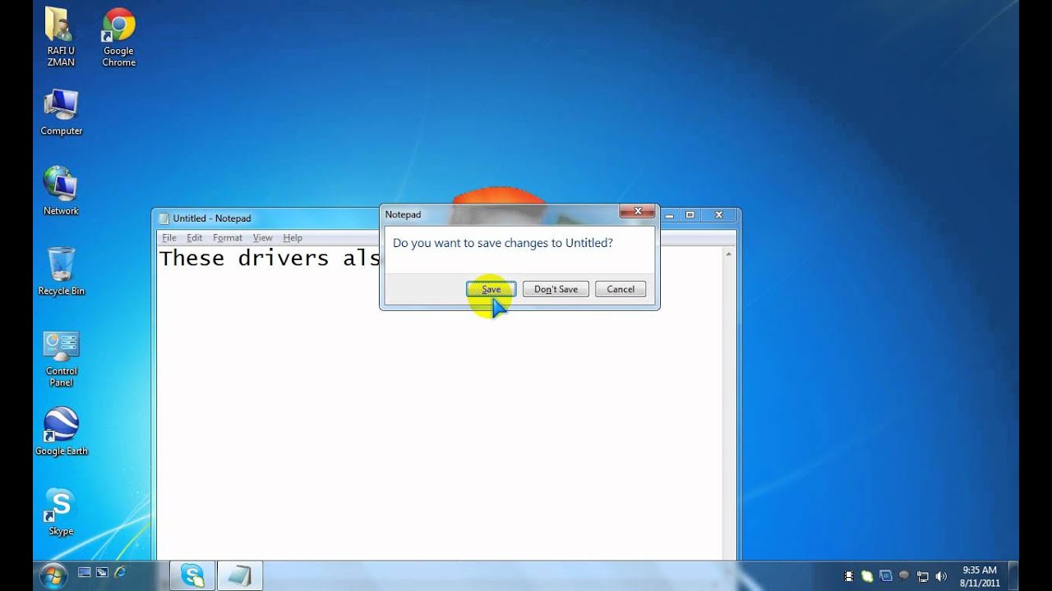Viewport: 1052px width, 591px height.
Task: Select the Google Earth desktop shortcut
Action: 61,432
